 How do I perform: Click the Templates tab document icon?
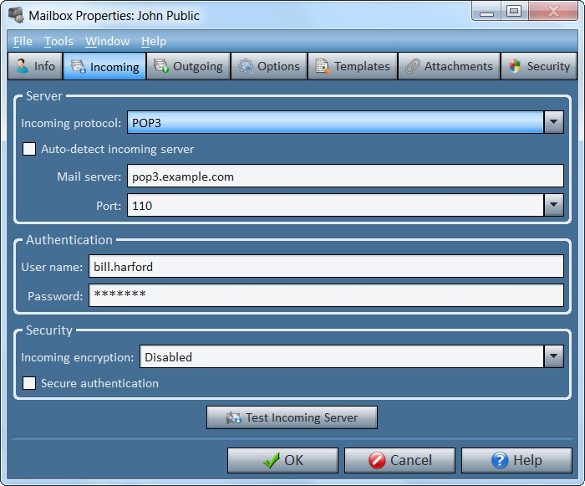point(323,66)
